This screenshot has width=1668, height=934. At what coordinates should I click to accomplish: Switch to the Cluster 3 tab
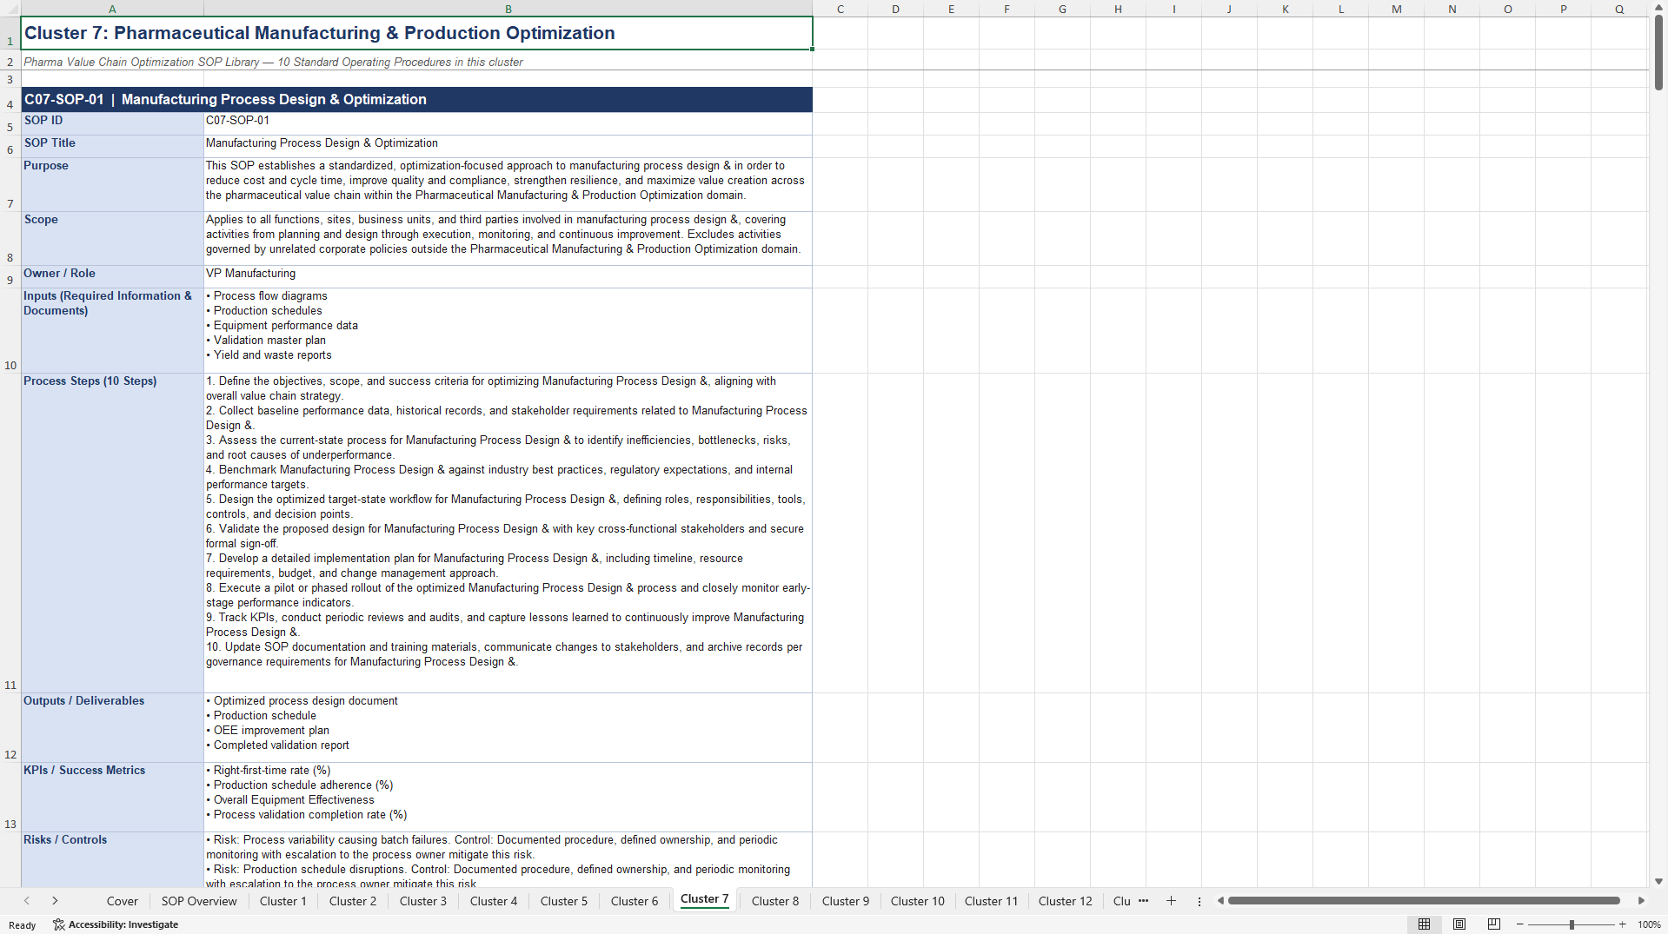point(423,901)
